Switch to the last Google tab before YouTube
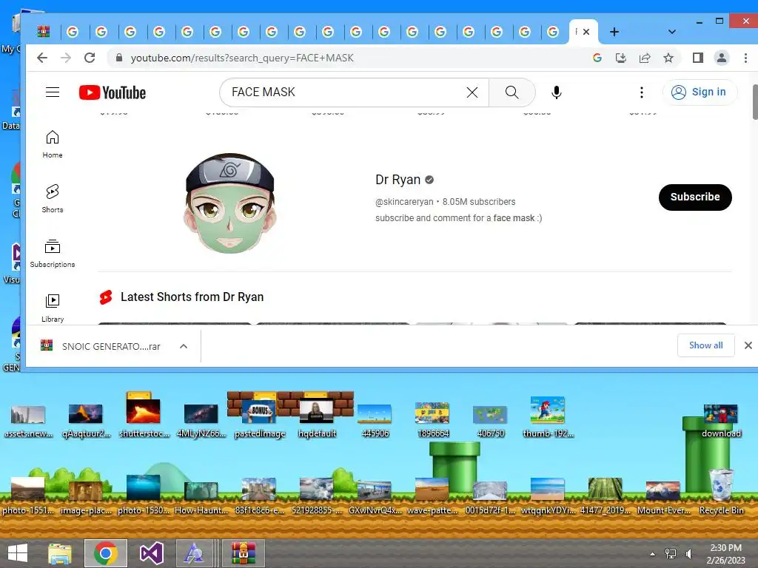The image size is (758, 568). coord(552,32)
